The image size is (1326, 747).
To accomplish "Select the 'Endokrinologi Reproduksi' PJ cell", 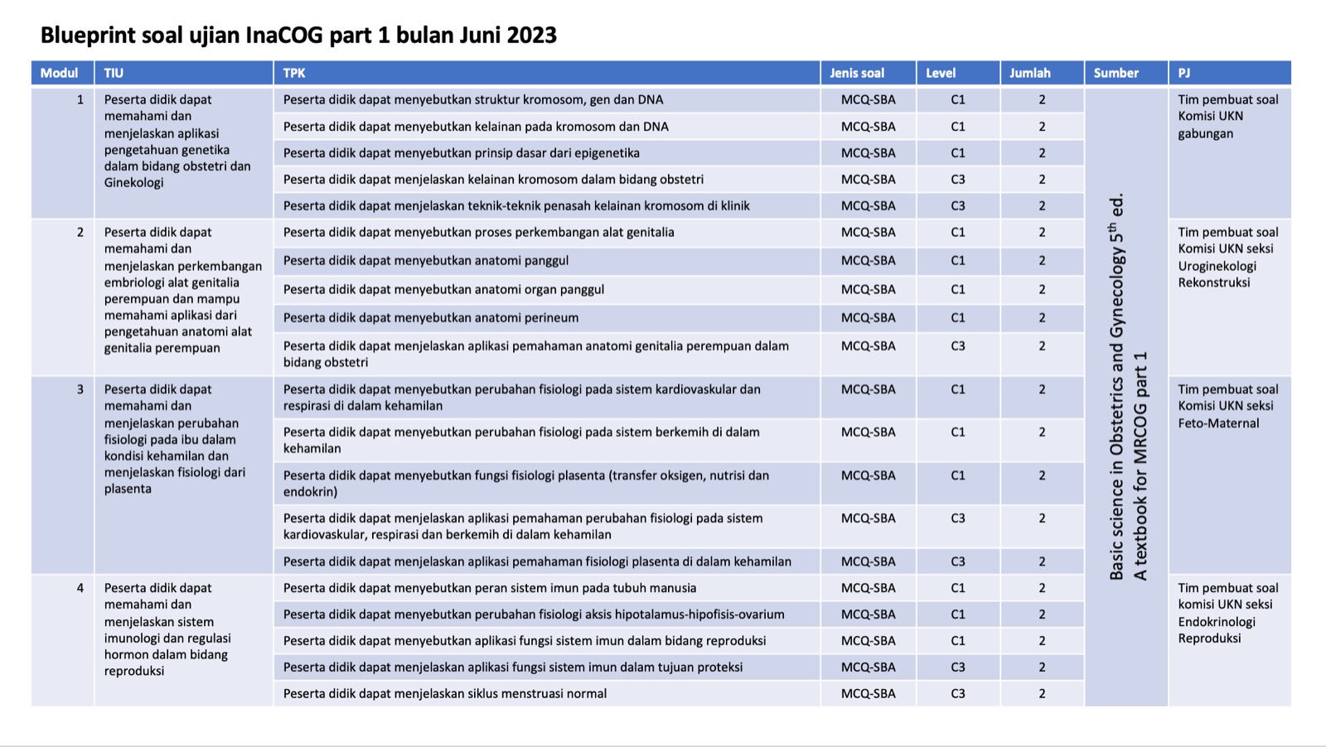I will [1227, 614].
